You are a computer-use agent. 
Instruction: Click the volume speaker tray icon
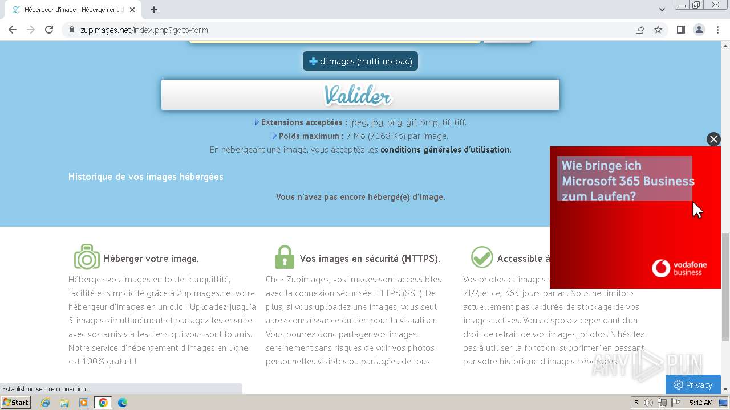point(648,403)
